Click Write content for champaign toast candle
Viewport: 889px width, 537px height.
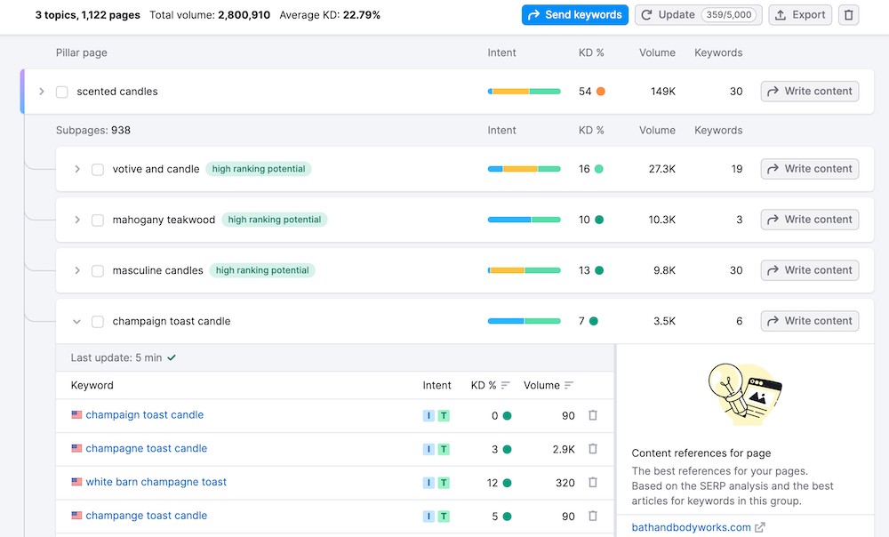[809, 321]
